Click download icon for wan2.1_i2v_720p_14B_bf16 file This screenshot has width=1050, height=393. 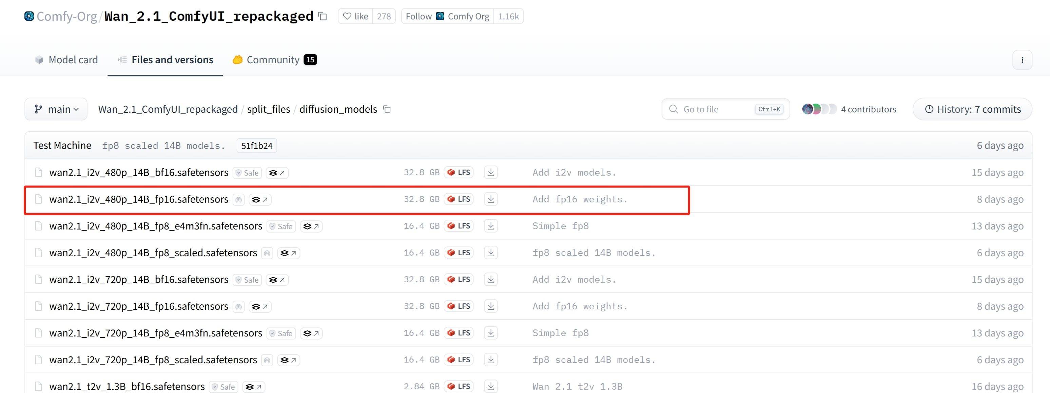tap(491, 280)
